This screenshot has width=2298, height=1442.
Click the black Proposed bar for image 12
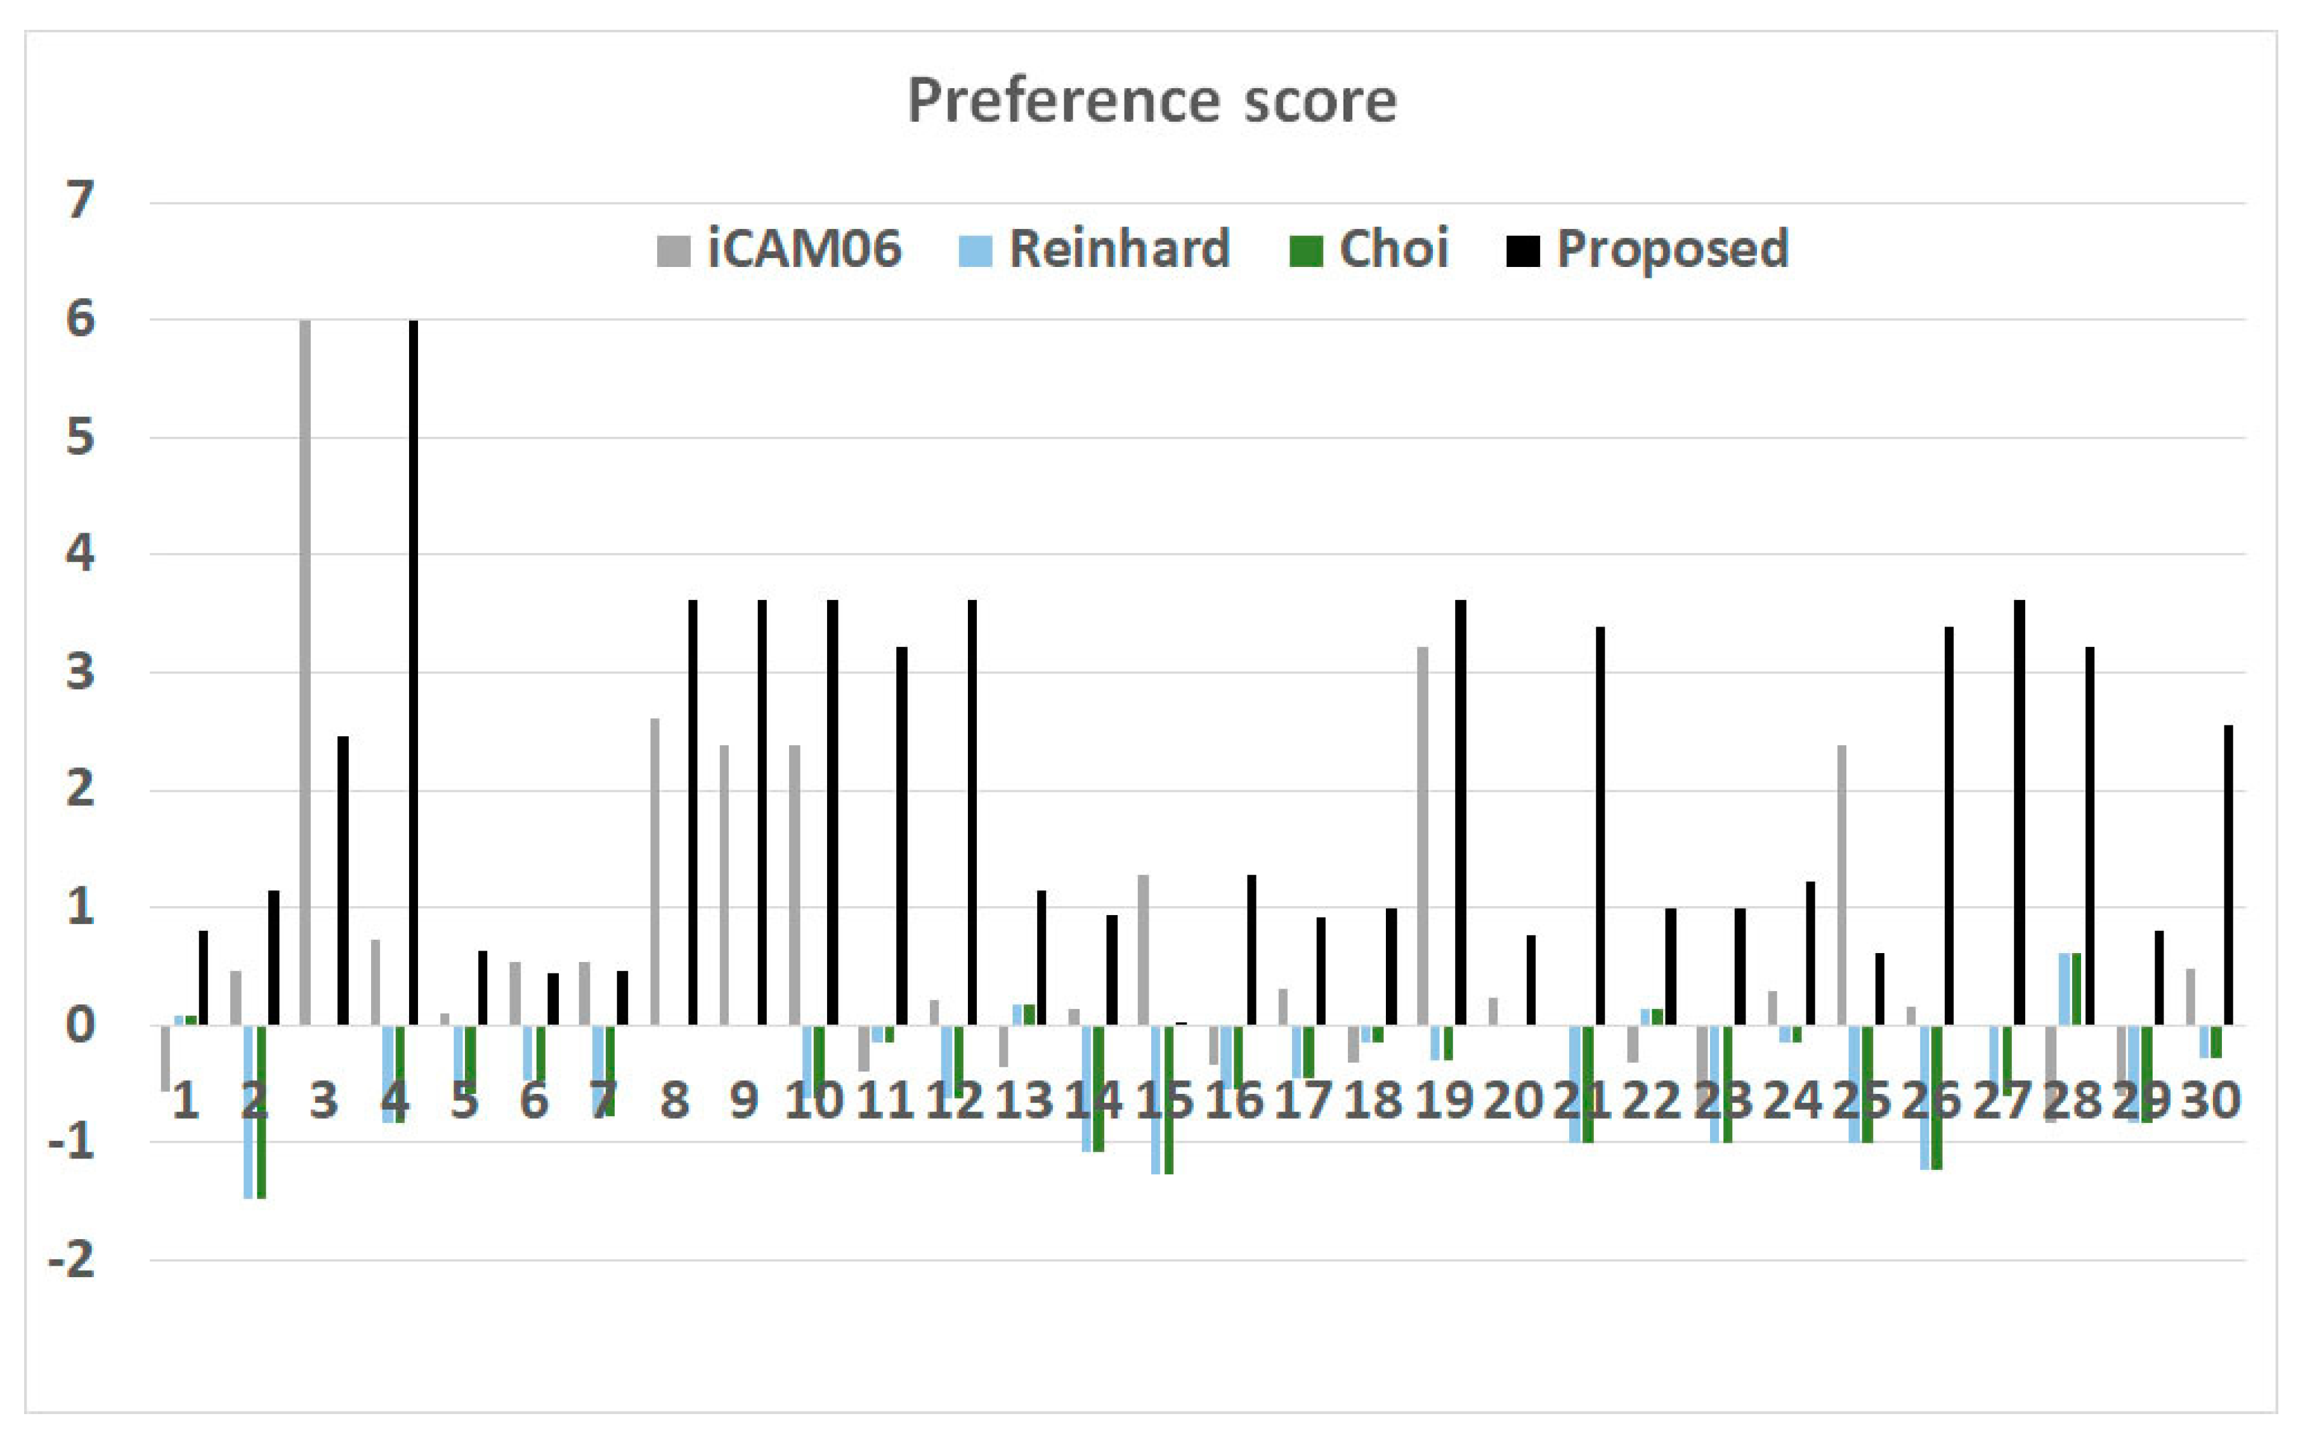tap(972, 810)
